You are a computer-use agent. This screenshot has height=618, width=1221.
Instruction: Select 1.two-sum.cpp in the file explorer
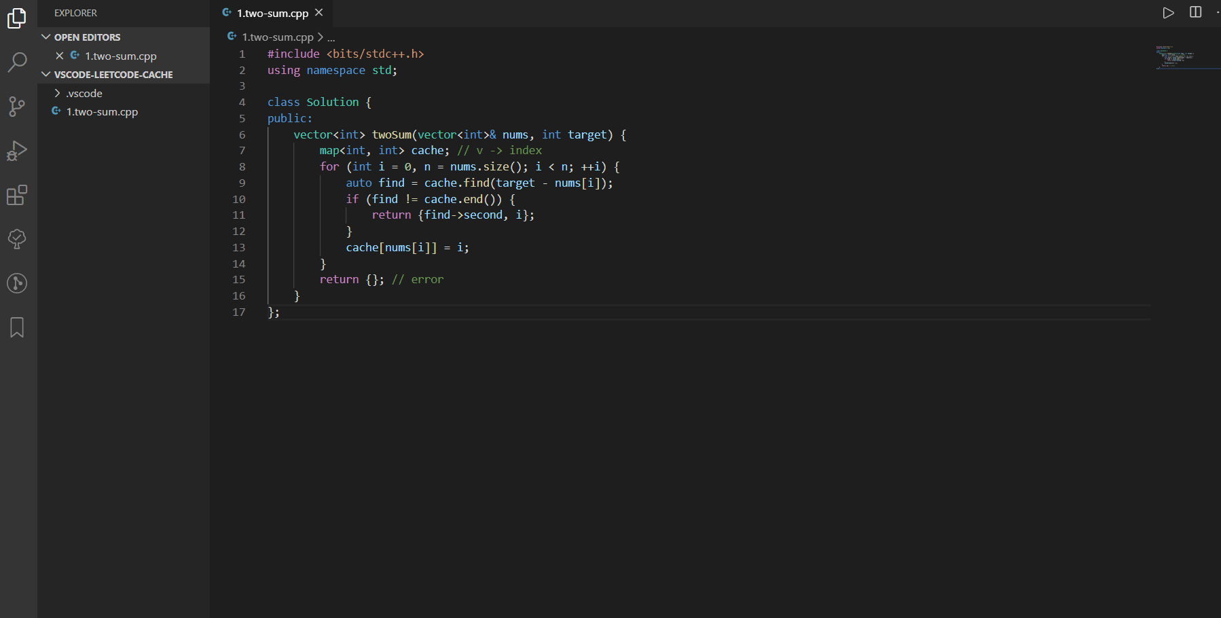[x=103, y=111]
